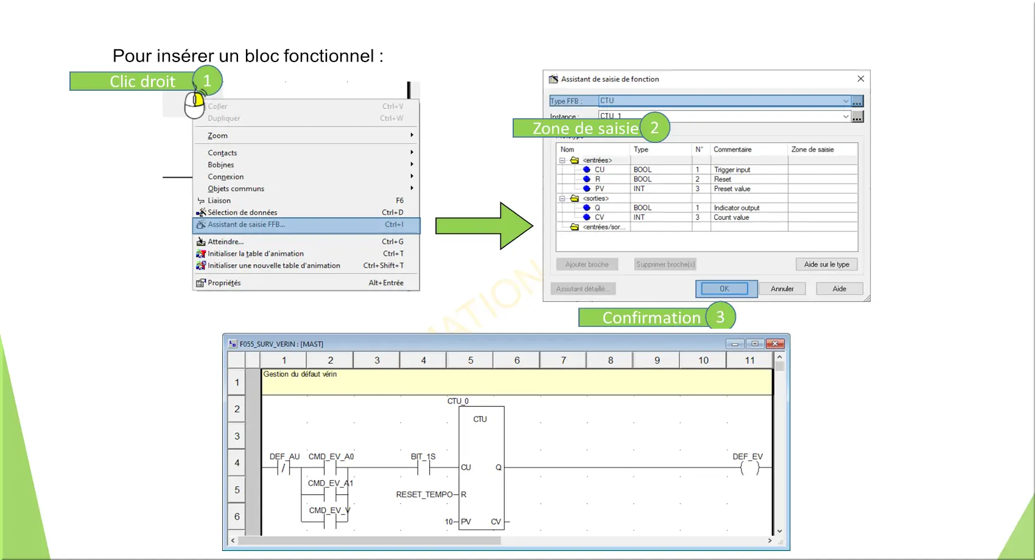Click the vertical scrollbar up arrow

pyautogui.click(x=779, y=357)
